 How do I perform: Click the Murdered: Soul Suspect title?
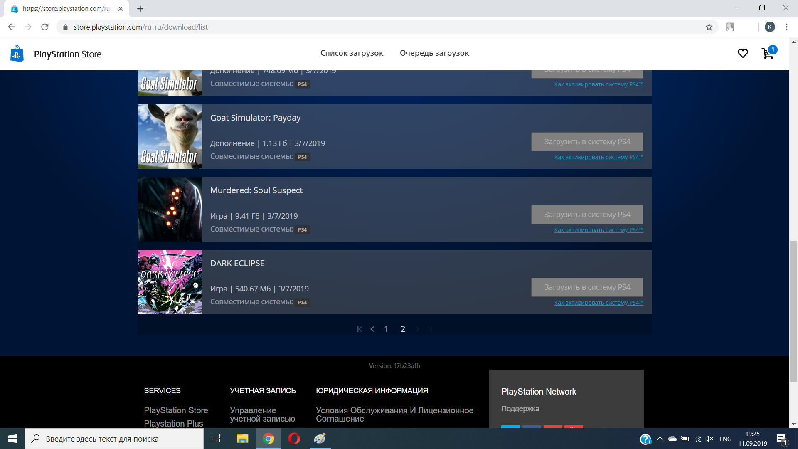(x=256, y=190)
